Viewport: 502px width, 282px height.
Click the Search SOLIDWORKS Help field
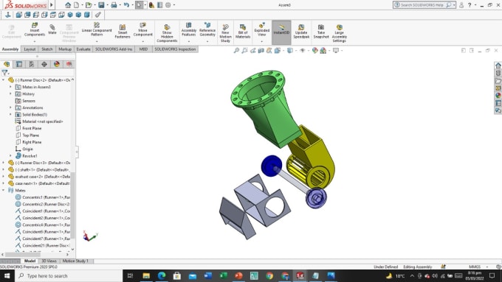coord(422,5)
